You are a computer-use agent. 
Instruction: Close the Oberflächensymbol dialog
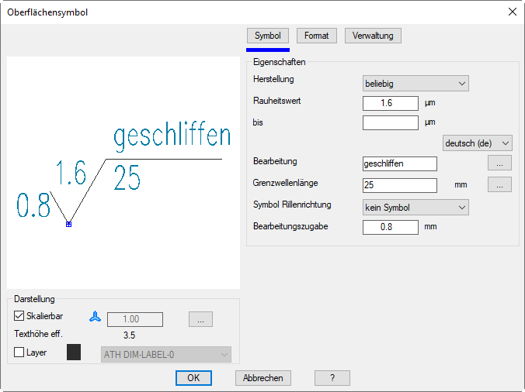[x=511, y=12]
